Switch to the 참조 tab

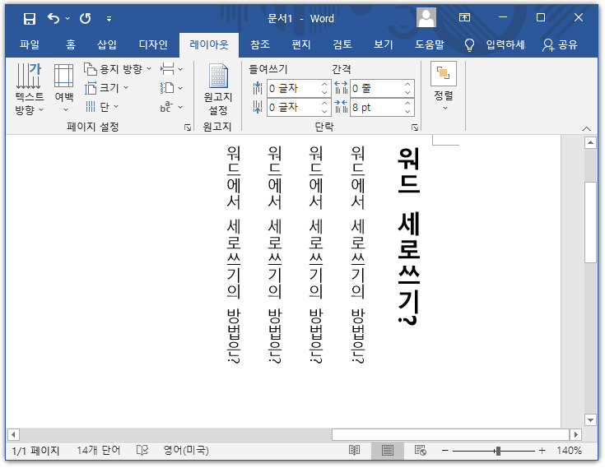[259, 44]
